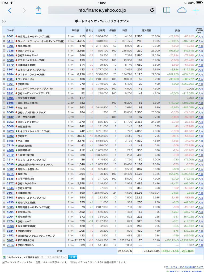Click the Wi-Fi status icon
The height and width of the screenshot is (272, 204).
click(12, 3)
